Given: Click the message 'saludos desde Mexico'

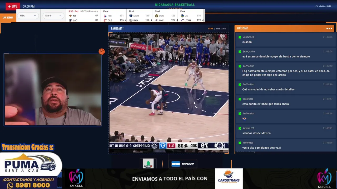Looking at the screenshot, I should (256, 133).
